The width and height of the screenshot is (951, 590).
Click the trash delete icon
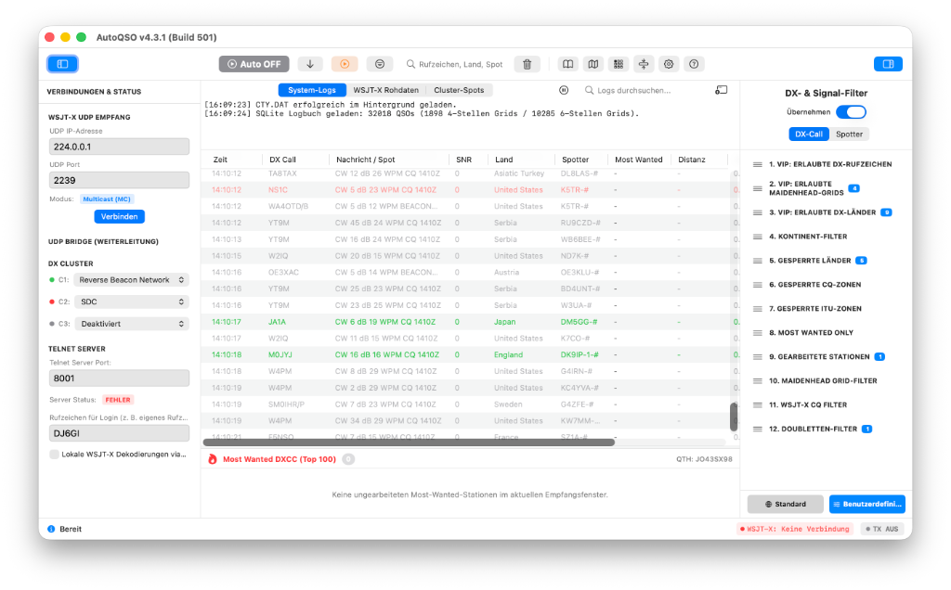coord(528,64)
